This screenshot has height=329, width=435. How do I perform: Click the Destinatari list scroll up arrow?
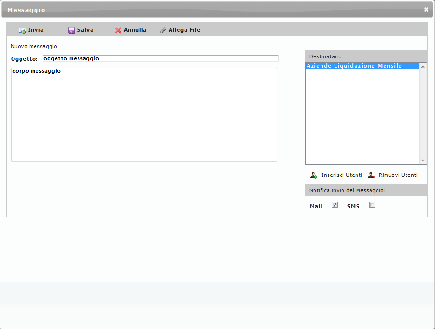point(423,67)
